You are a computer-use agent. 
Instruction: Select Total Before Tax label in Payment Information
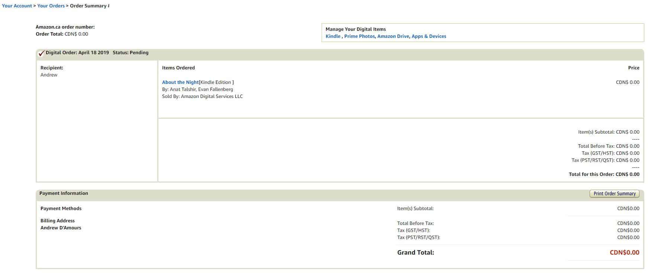coord(416,223)
